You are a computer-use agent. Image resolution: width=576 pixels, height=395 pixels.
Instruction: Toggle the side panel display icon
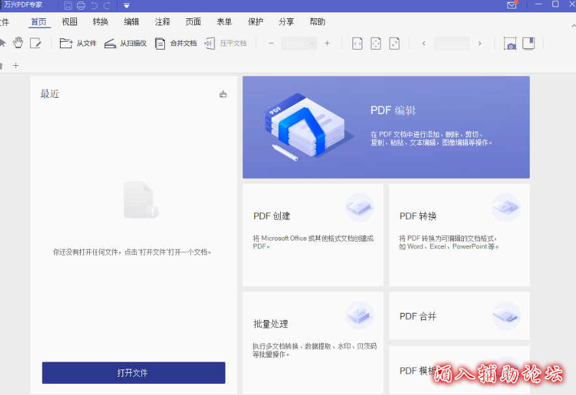(528, 44)
